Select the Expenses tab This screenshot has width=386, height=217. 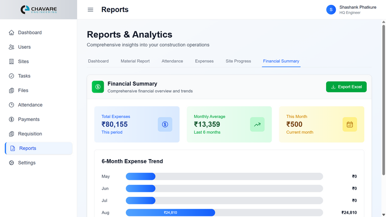tap(204, 61)
